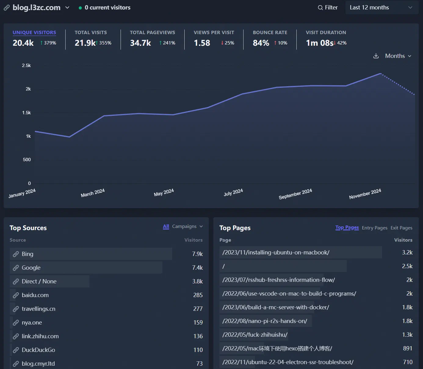
Task: Click the Filter button
Action: [328, 8]
